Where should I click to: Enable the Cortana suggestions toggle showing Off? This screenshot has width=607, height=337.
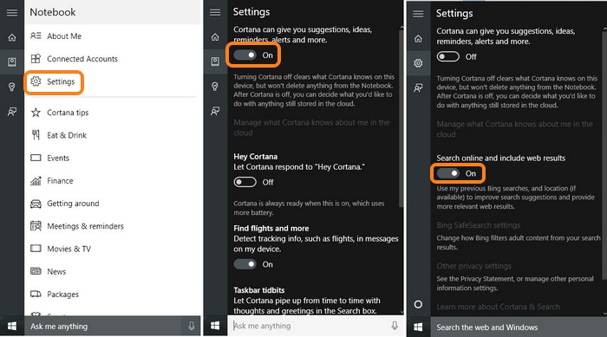click(x=448, y=57)
